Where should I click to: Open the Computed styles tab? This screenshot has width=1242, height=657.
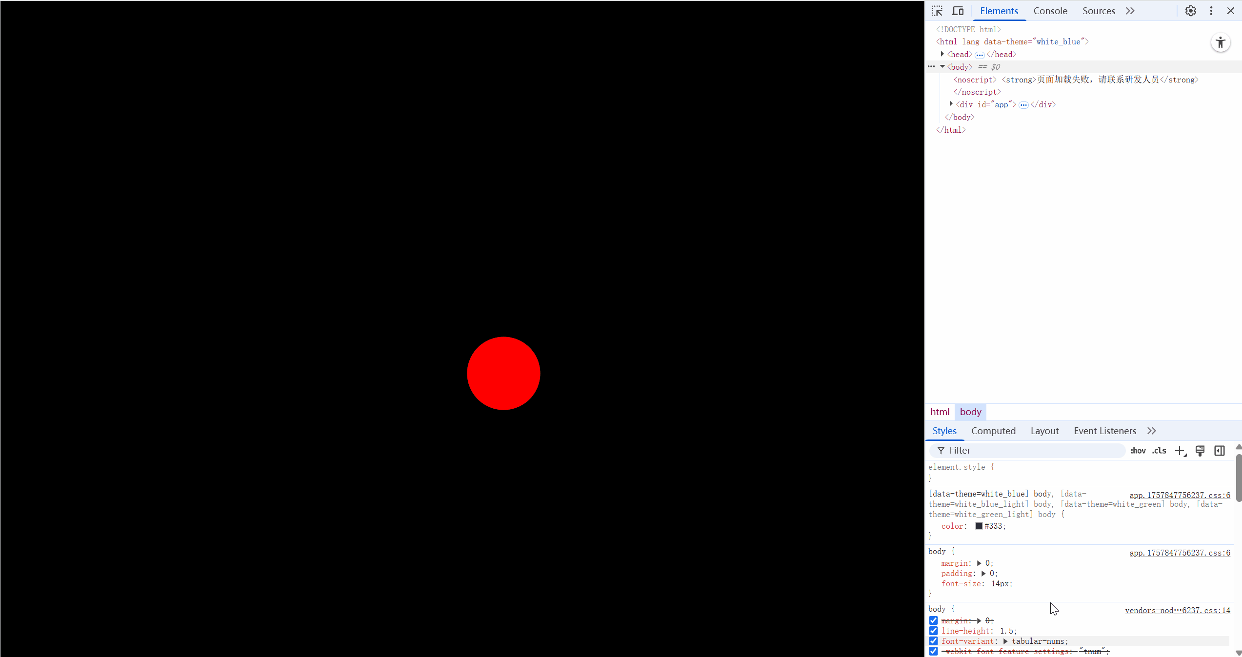coord(993,431)
